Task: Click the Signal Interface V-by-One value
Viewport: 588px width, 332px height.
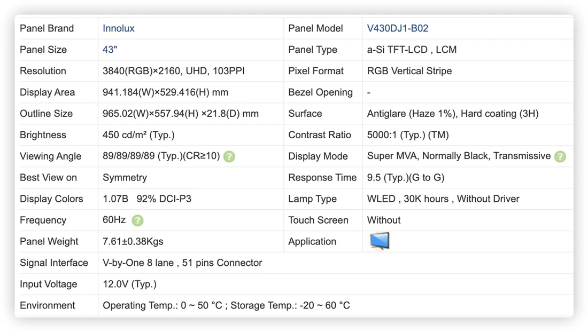Action: pos(182,263)
